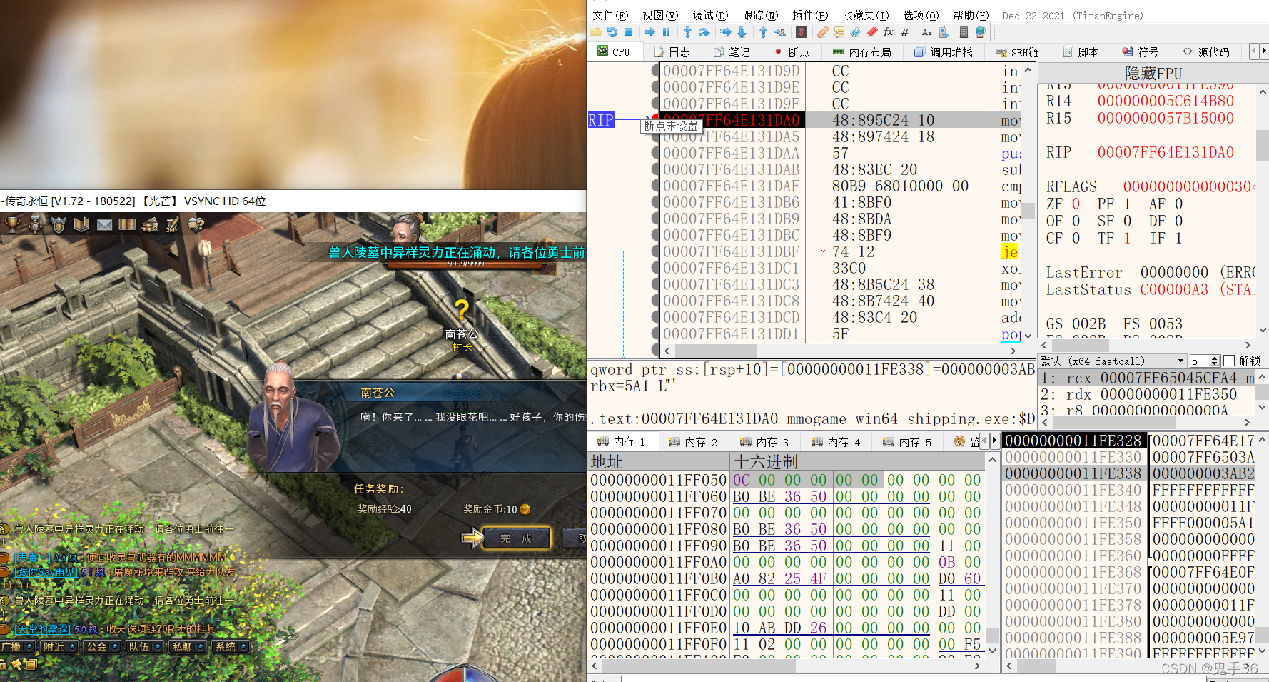Image resolution: width=1269 pixels, height=682 pixels.
Task: Toggle breakpoint dot at 00007FF64E131DBF
Action: (655, 251)
